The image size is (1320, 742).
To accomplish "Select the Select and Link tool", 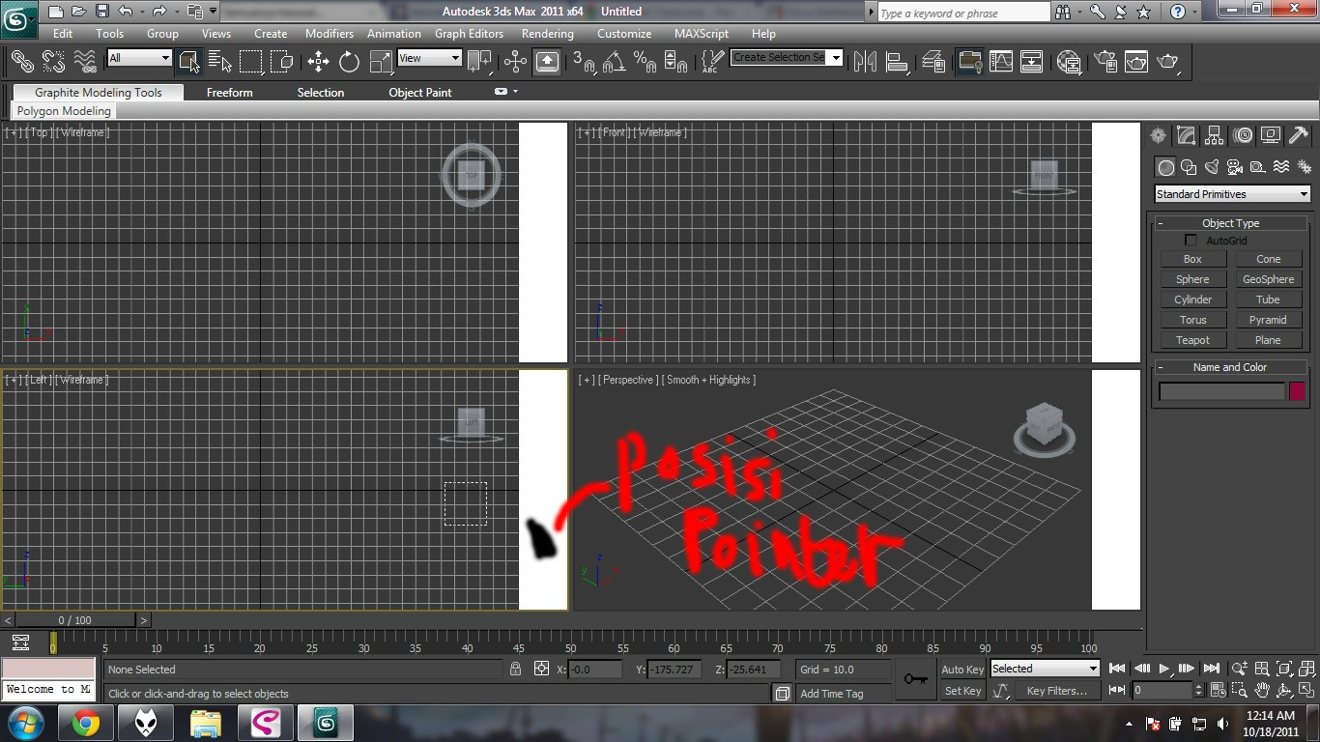I will pos(22,61).
